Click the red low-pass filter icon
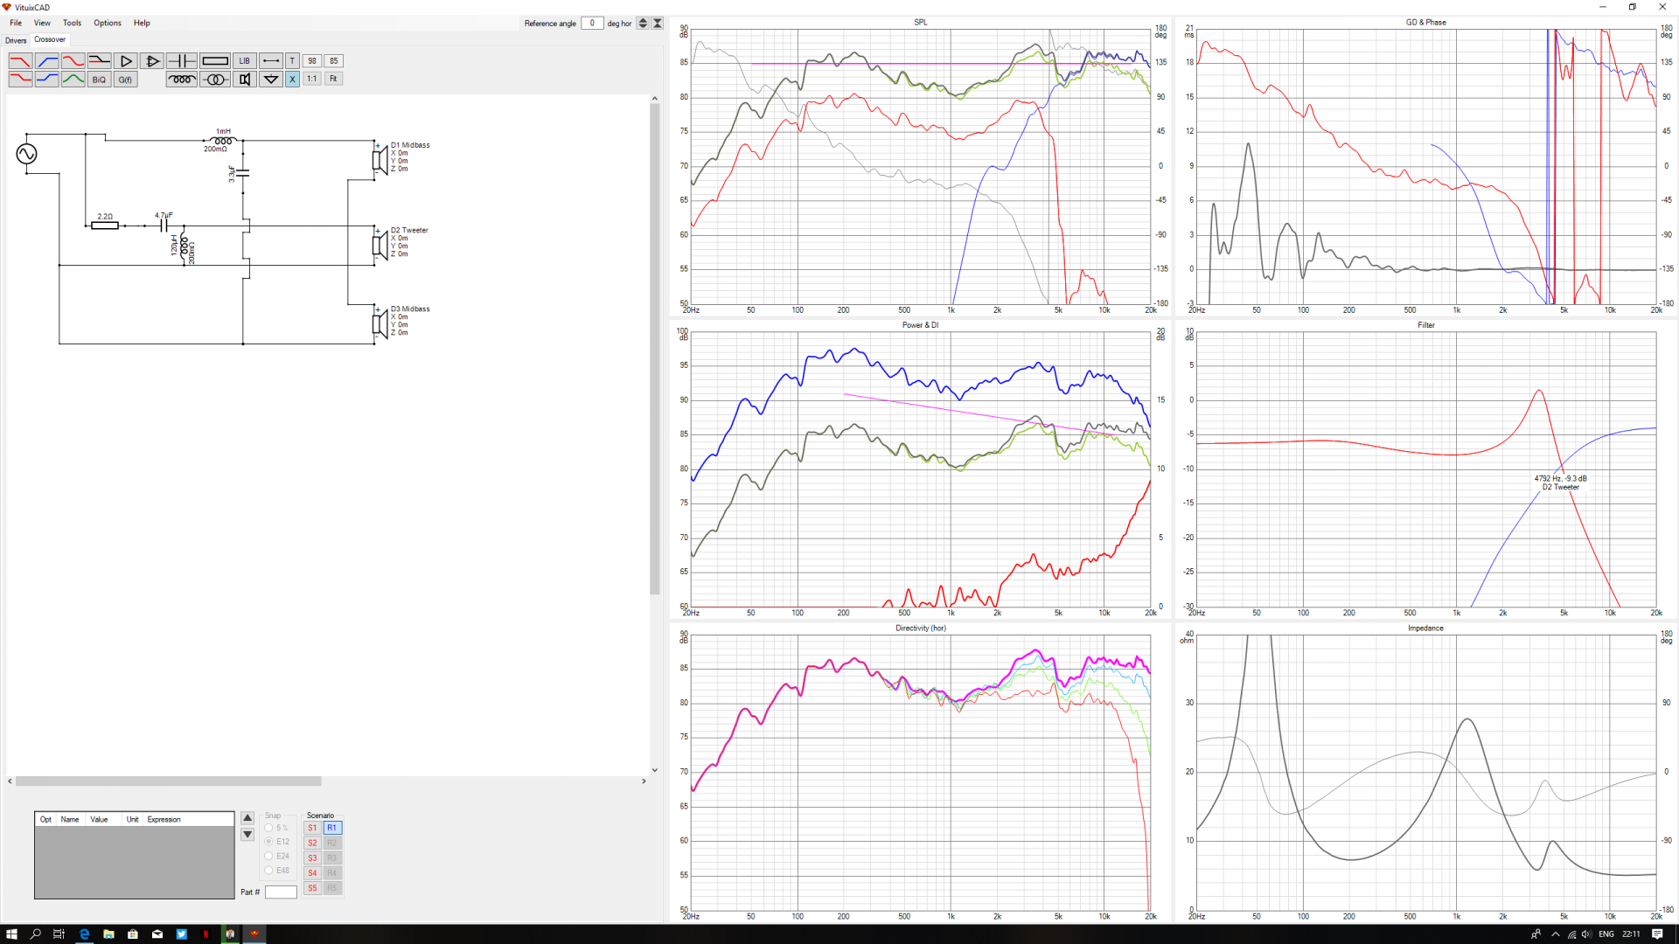This screenshot has width=1679, height=944. pos(20,61)
